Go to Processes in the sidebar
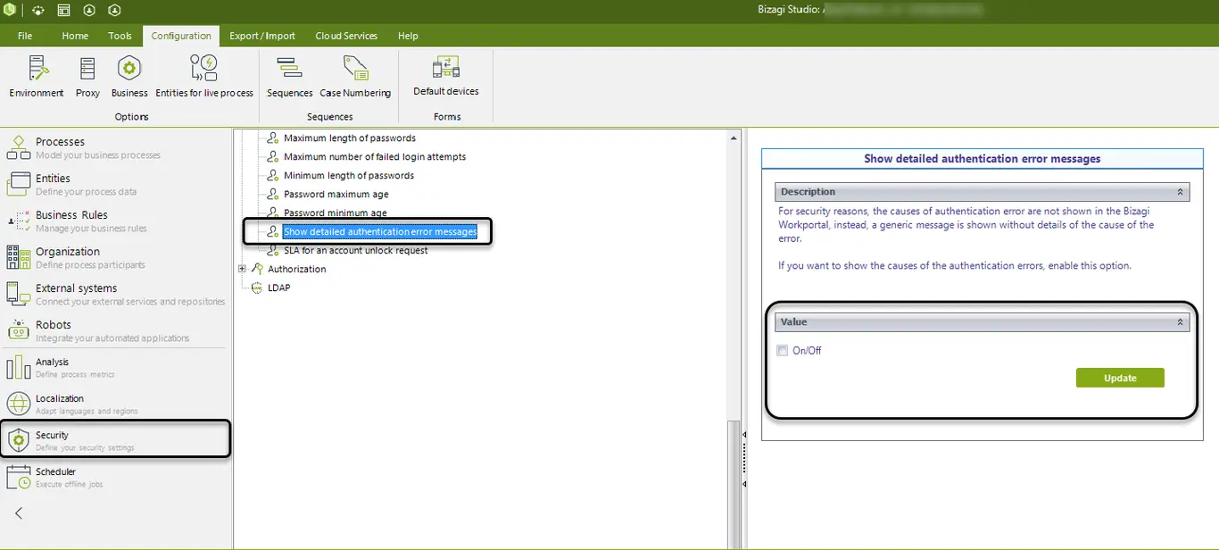1219x550 pixels. tap(116, 147)
